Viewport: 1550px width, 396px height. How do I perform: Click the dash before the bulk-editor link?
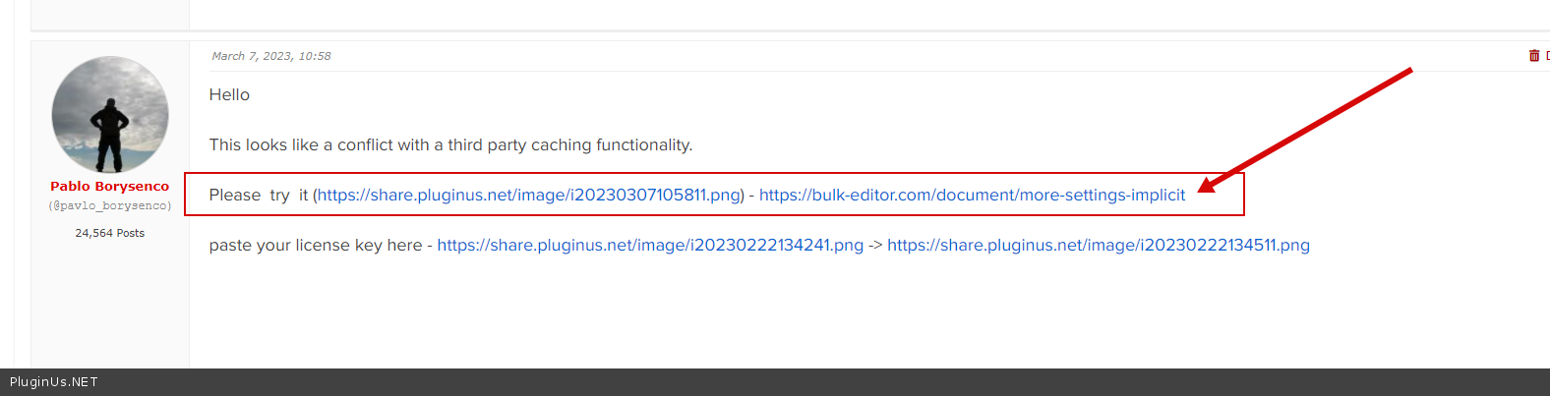point(751,195)
